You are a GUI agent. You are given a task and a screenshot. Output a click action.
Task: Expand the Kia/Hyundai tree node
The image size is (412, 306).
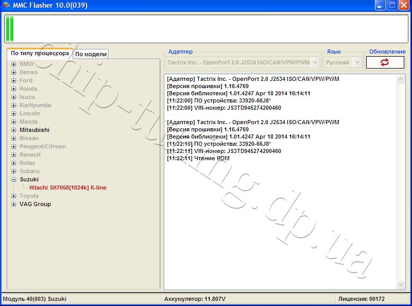14,105
